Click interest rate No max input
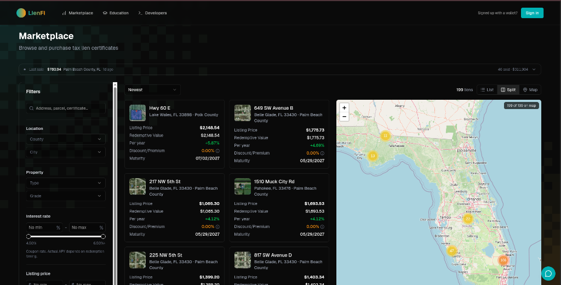561x285 pixels. 87,227
